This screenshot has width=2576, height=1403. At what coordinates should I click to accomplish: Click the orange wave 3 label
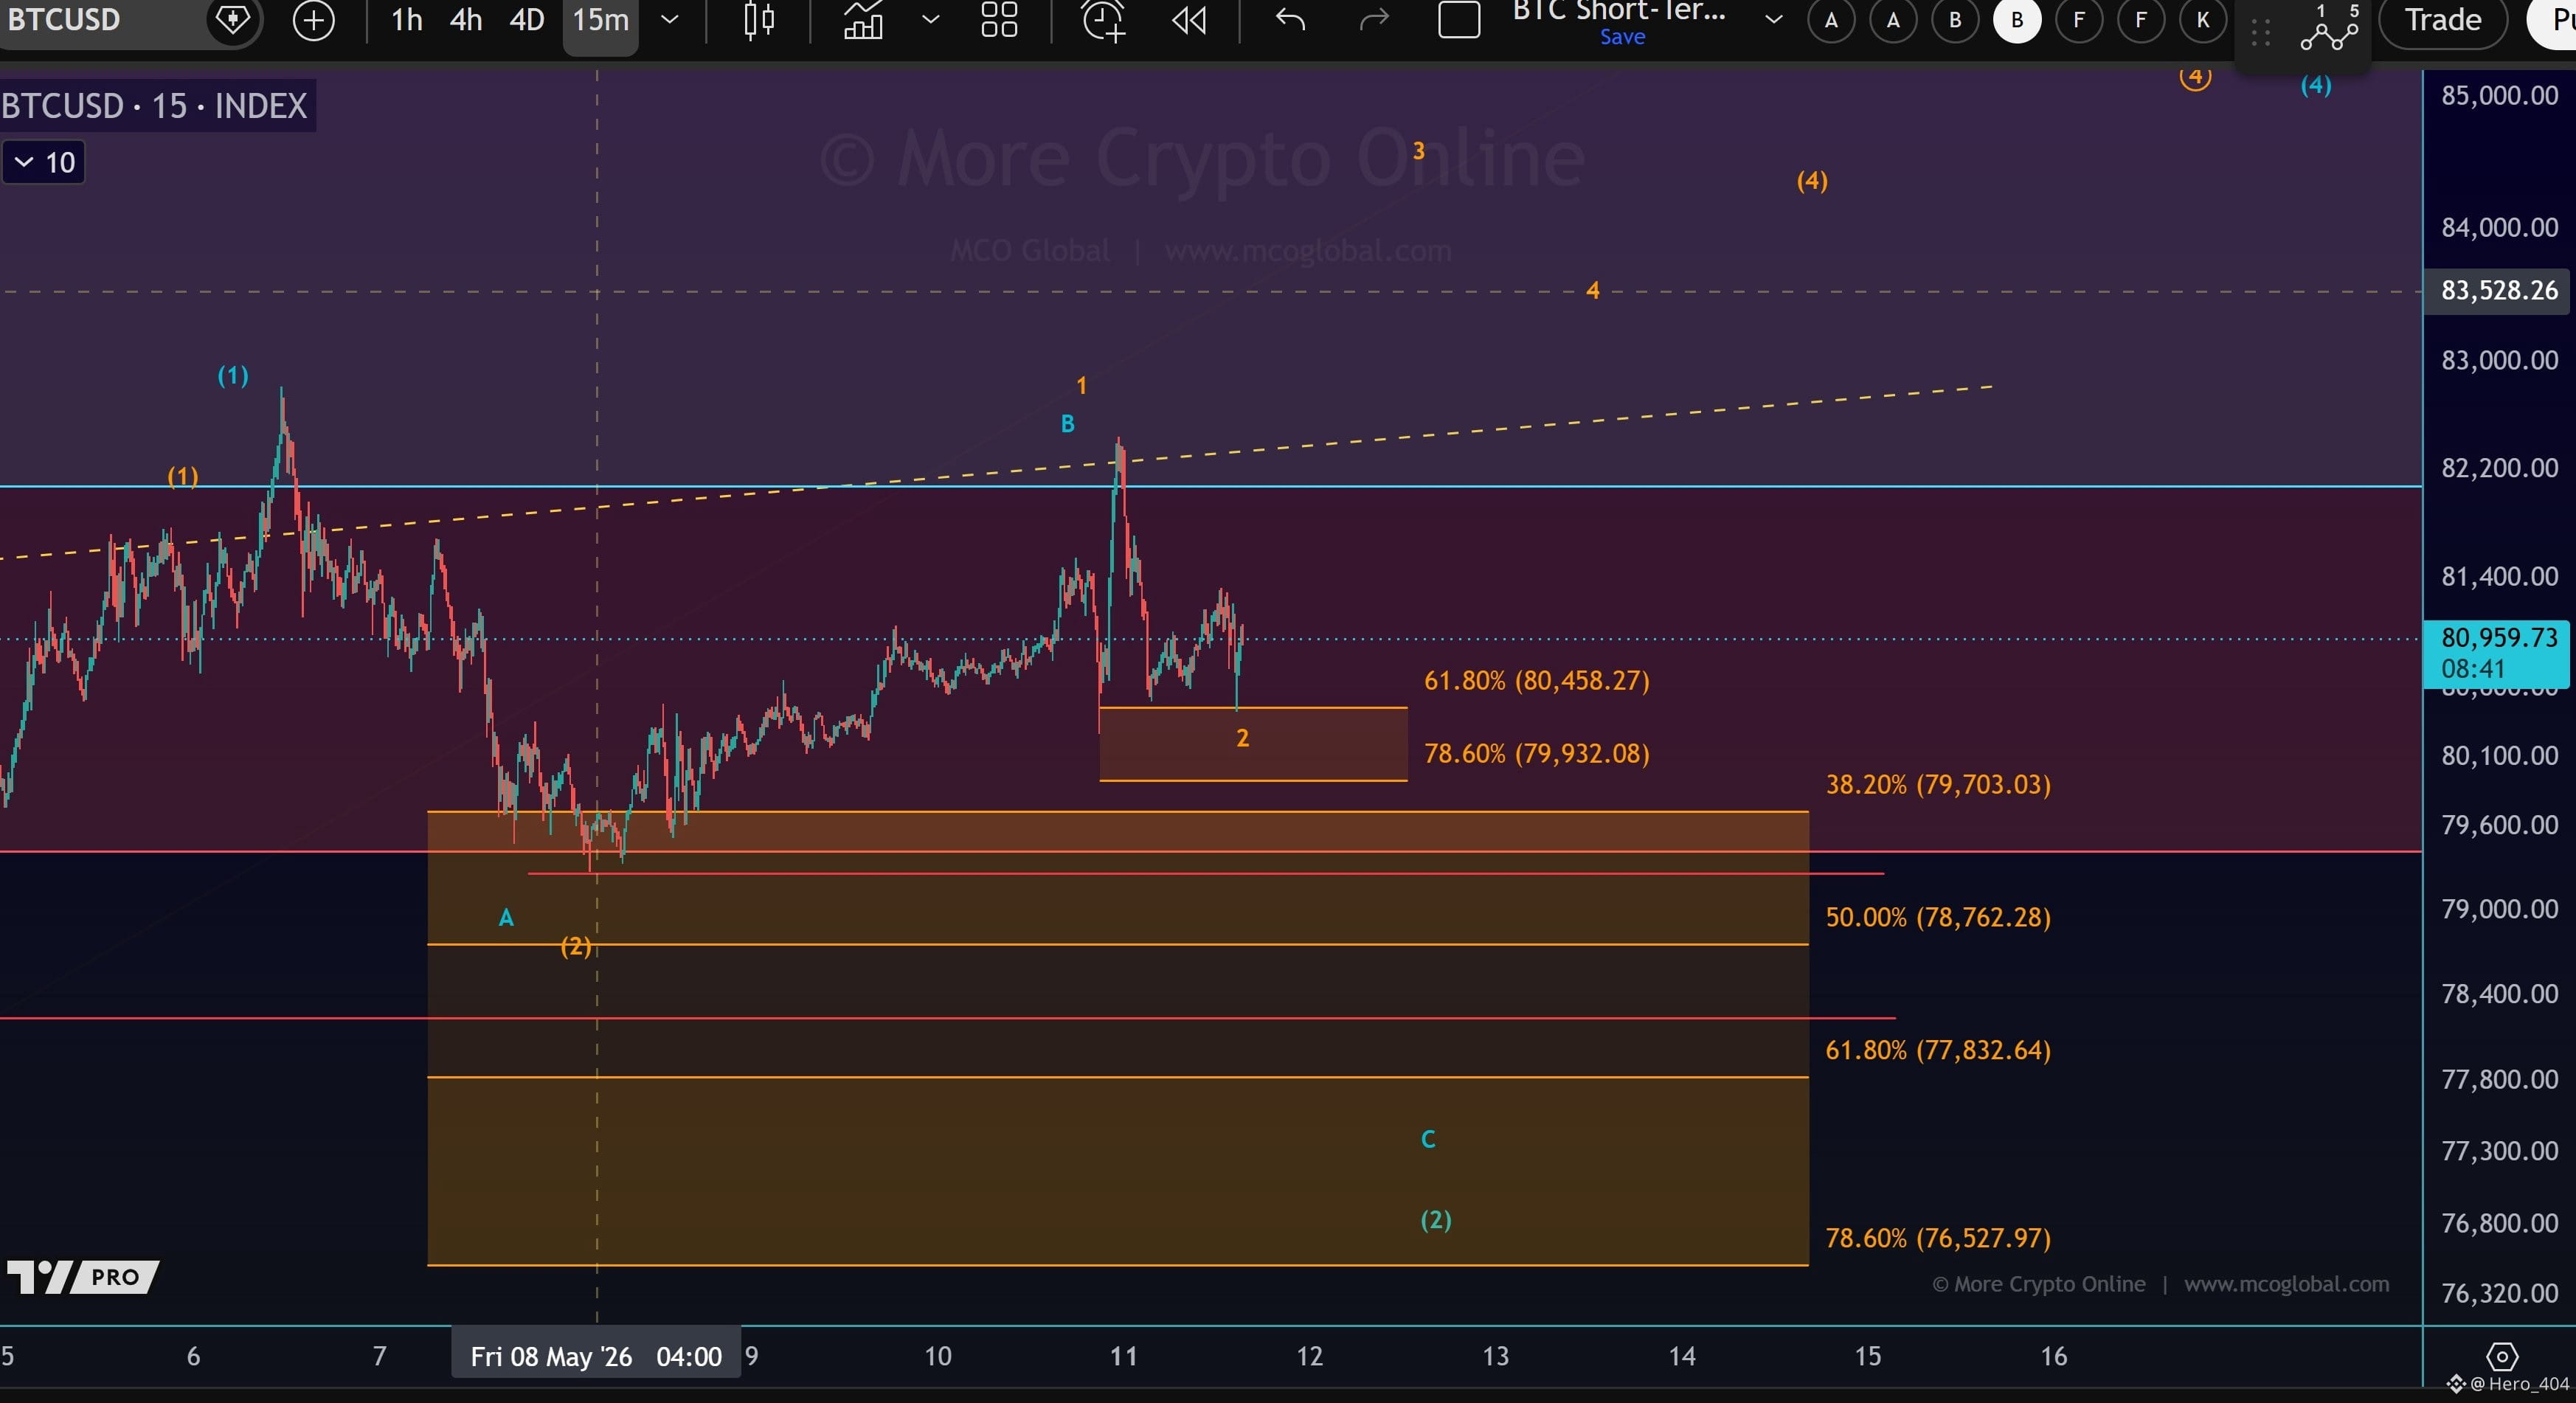[x=1418, y=151]
